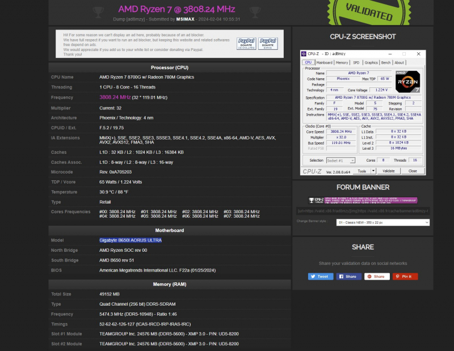Viewport: 454px width, 351px height.
Task: Share the validation via the Tweet button
Action: click(320, 277)
